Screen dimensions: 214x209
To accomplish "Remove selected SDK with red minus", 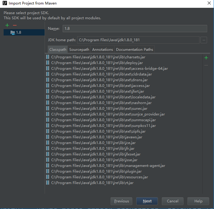I will coord(15,25).
